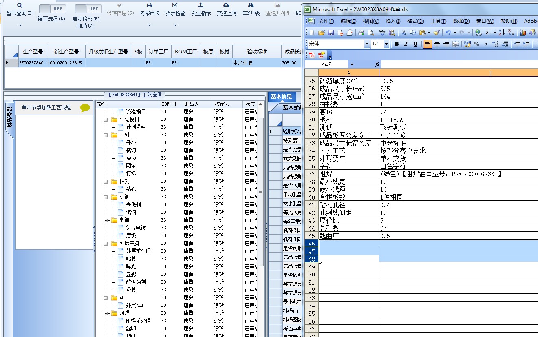Click 文控上网 cloud upload icon
This screenshot has width=538, height=337.
pos(226,5)
